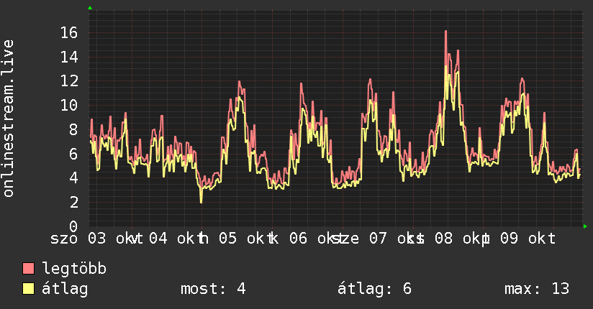Image resolution: width=593 pixels, height=309 pixels.
Task: Click the y-axis label 8
Action: pos(73,129)
